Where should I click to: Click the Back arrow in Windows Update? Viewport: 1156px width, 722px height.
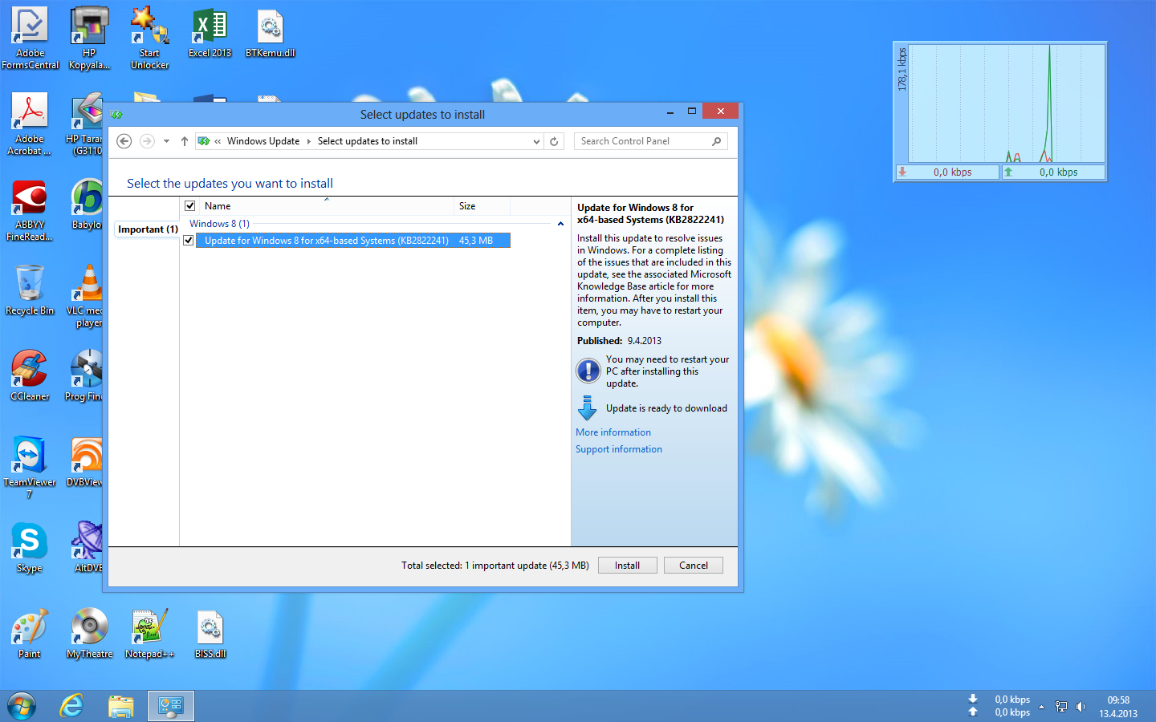[x=124, y=141]
